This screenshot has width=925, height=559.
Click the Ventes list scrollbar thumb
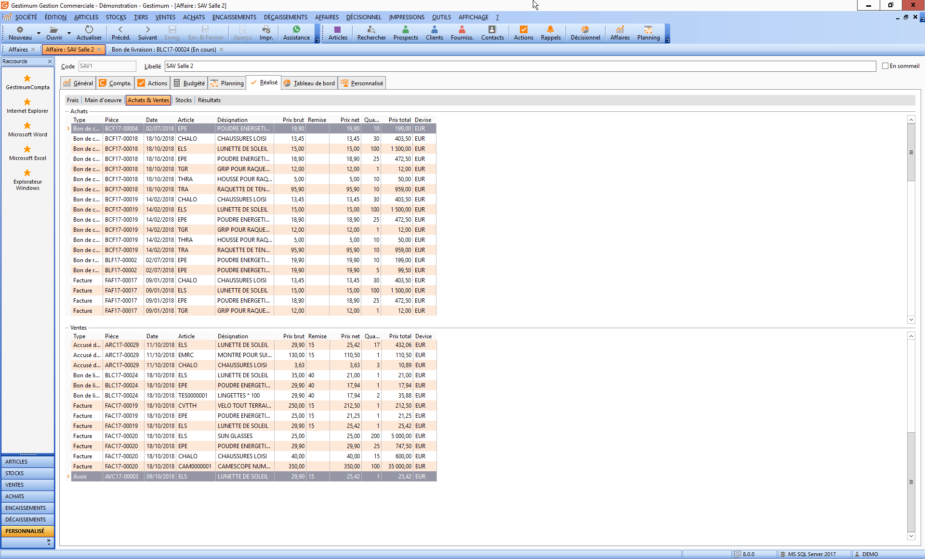911,482
